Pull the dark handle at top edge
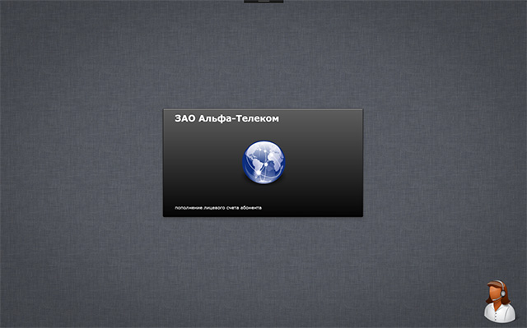The image size is (527, 328). click(263, 2)
